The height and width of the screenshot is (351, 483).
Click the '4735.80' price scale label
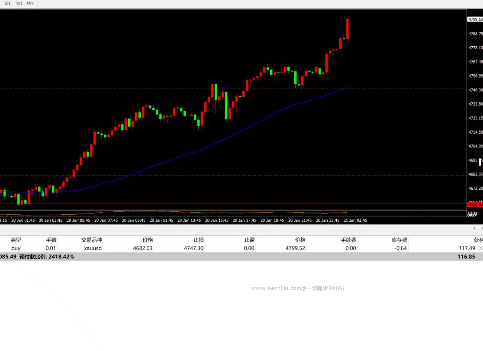(475, 104)
